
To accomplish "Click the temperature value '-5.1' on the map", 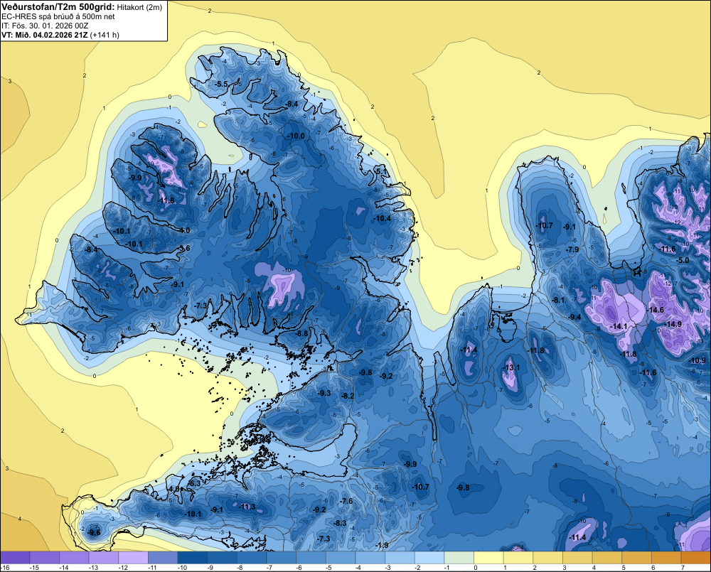I will click(x=383, y=171).
